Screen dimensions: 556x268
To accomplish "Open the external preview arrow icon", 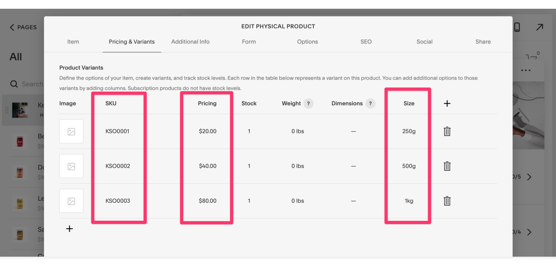I will [539, 27].
